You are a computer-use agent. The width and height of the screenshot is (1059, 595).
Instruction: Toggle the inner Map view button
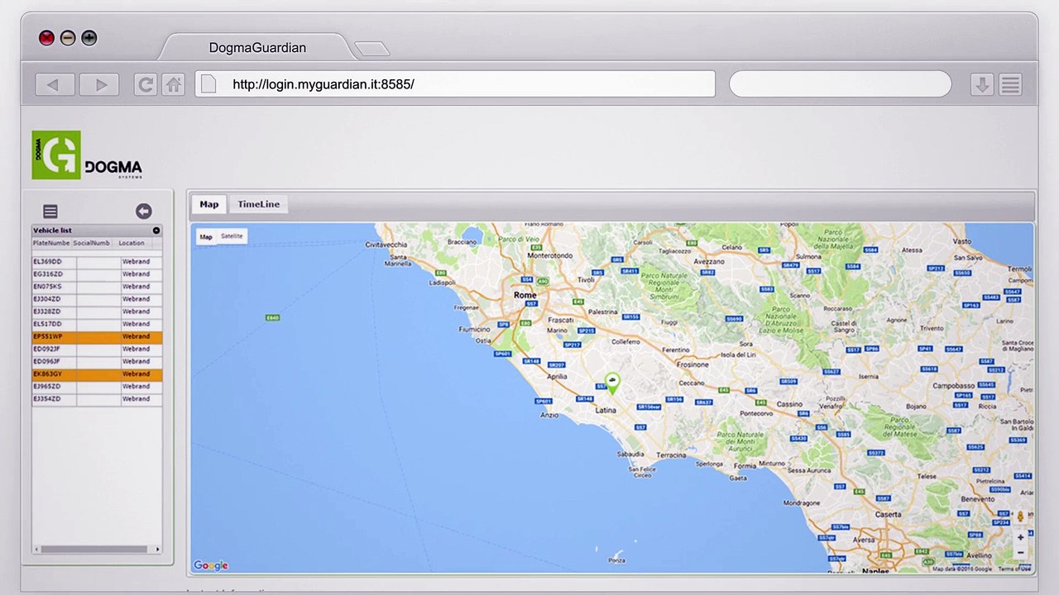pos(206,237)
